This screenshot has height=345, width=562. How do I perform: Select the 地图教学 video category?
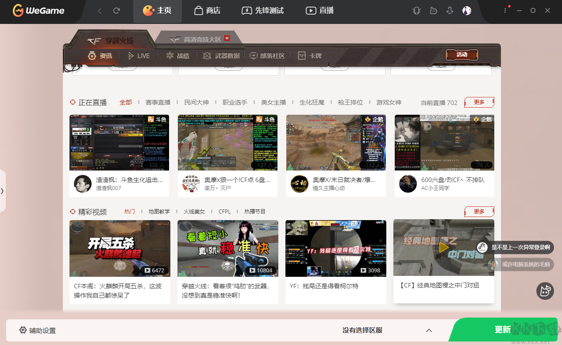[x=159, y=212]
